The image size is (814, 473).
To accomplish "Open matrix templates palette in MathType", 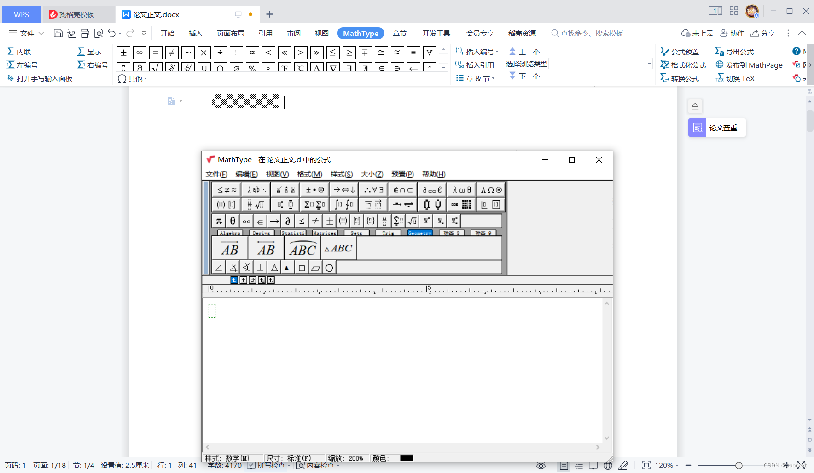I will coord(462,204).
